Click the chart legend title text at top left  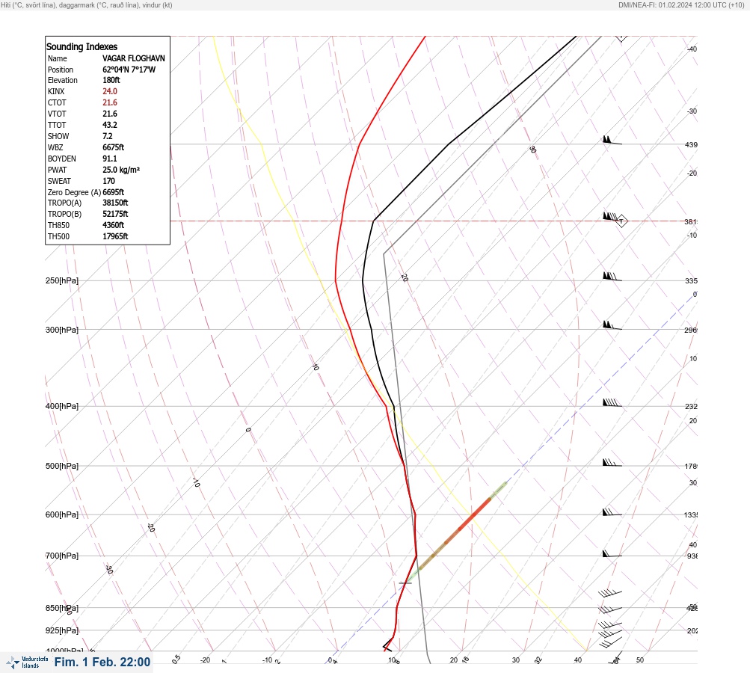[87, 4]
